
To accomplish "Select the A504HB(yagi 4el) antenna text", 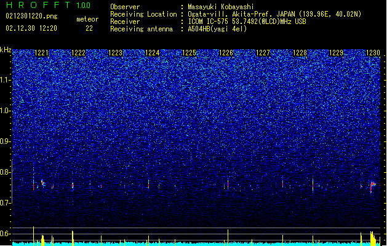I will 217,29.
